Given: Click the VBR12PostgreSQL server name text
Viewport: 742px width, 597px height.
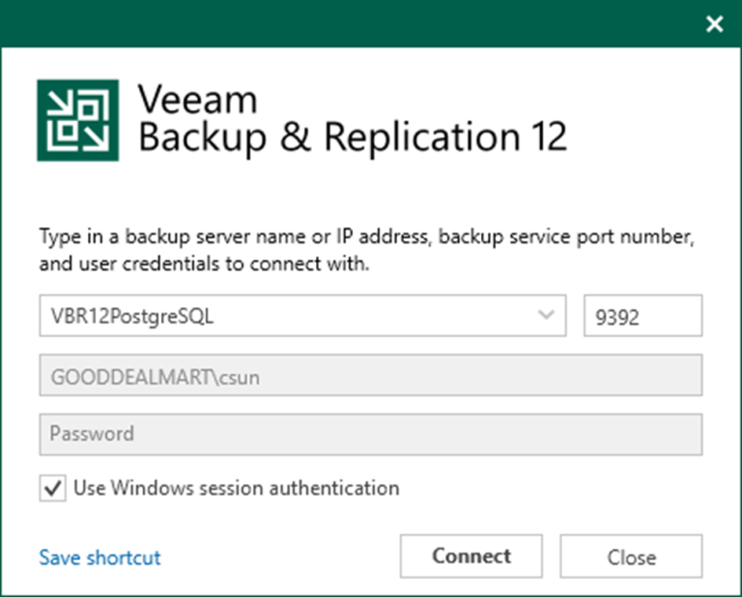Looking at the screenshot, I should [131, 316].
